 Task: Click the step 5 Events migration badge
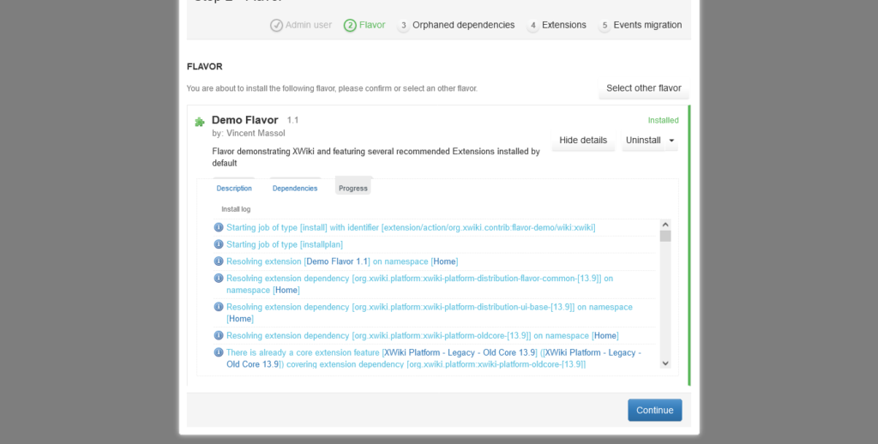coord(604,26)
